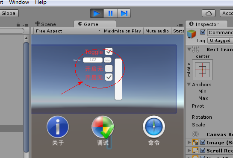The width and height of the screenshot is (233, 158).
Task: Click the Image component icon
Action: tap(195, 143)
